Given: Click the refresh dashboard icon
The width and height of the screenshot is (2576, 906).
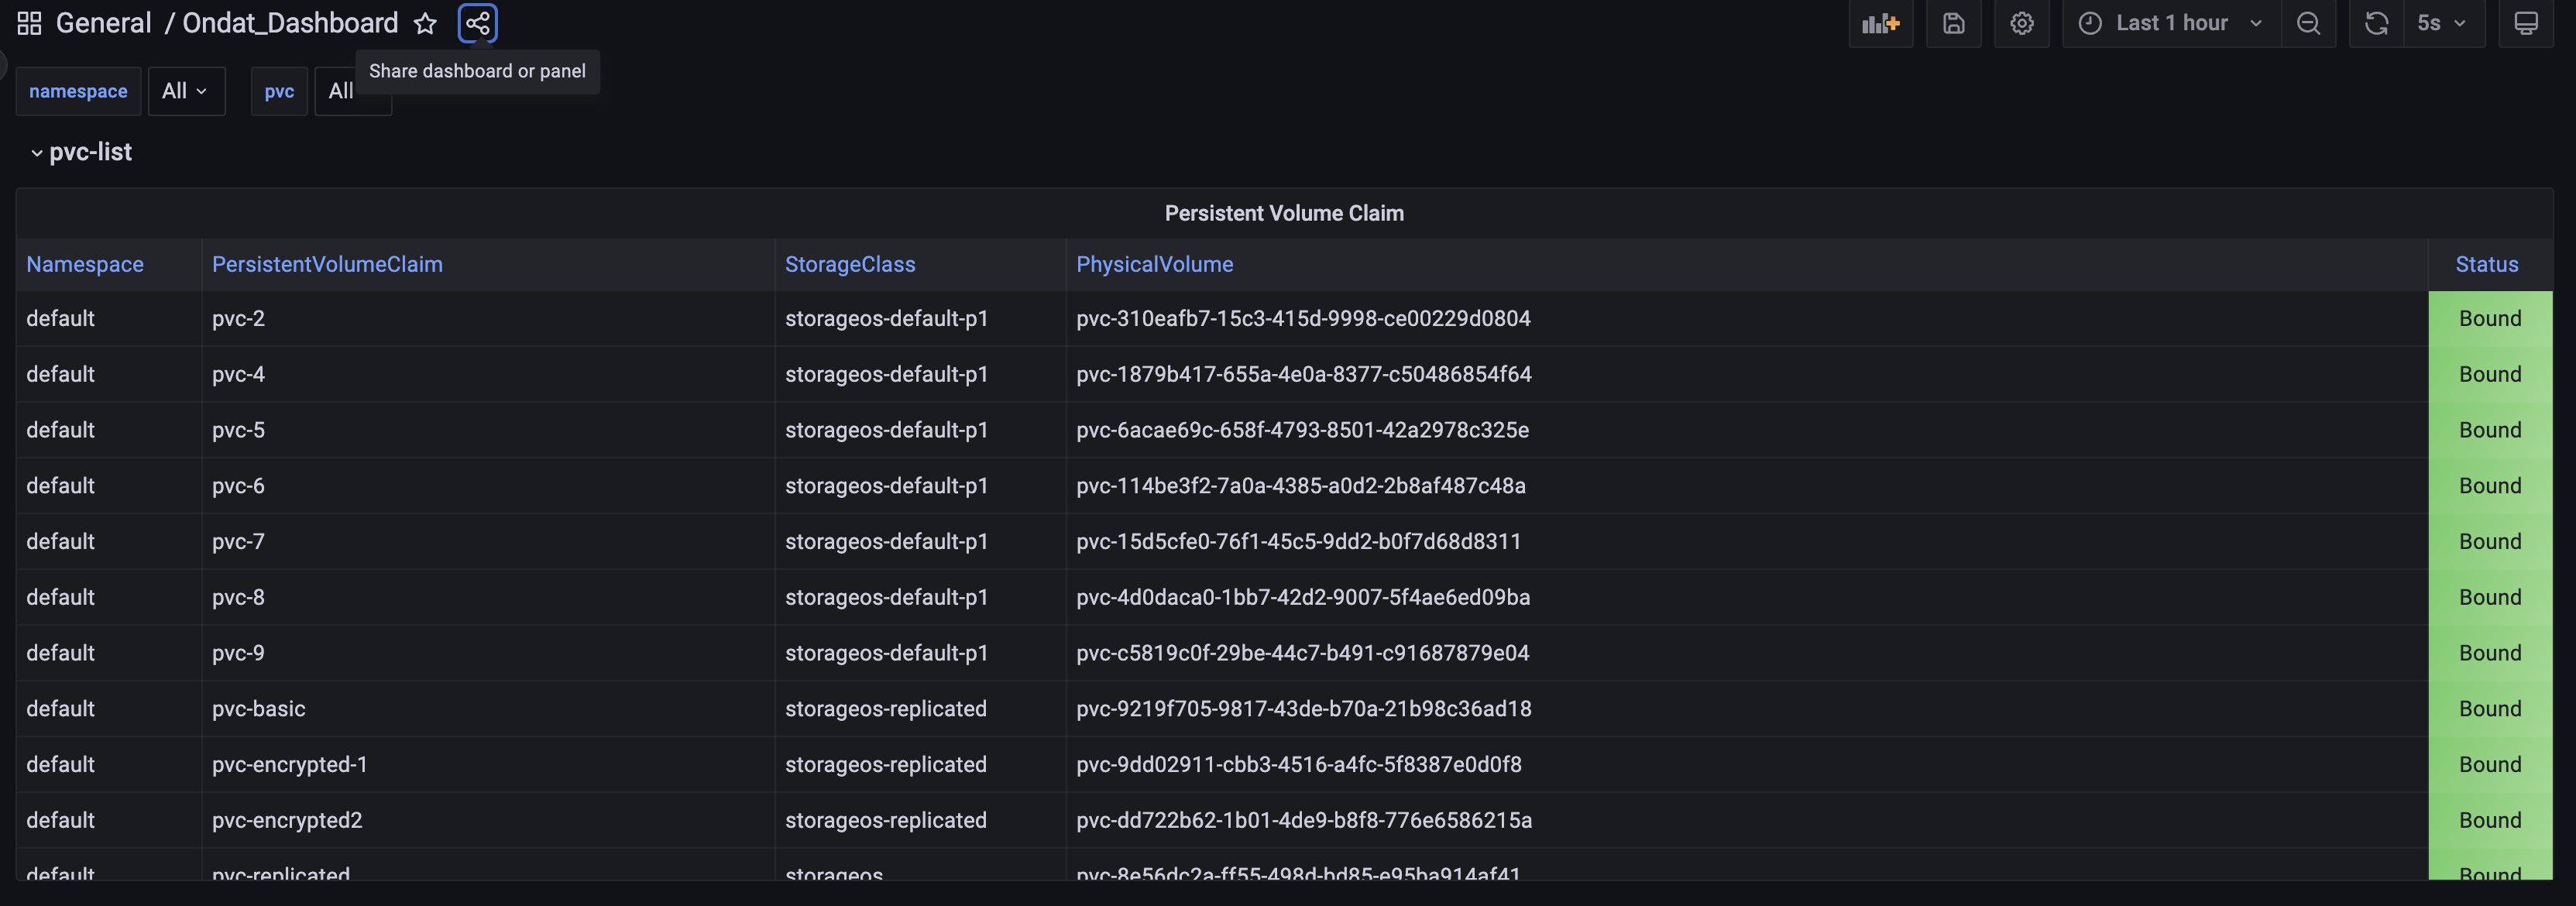Looking at the screenshot, I should [2376, 23].
